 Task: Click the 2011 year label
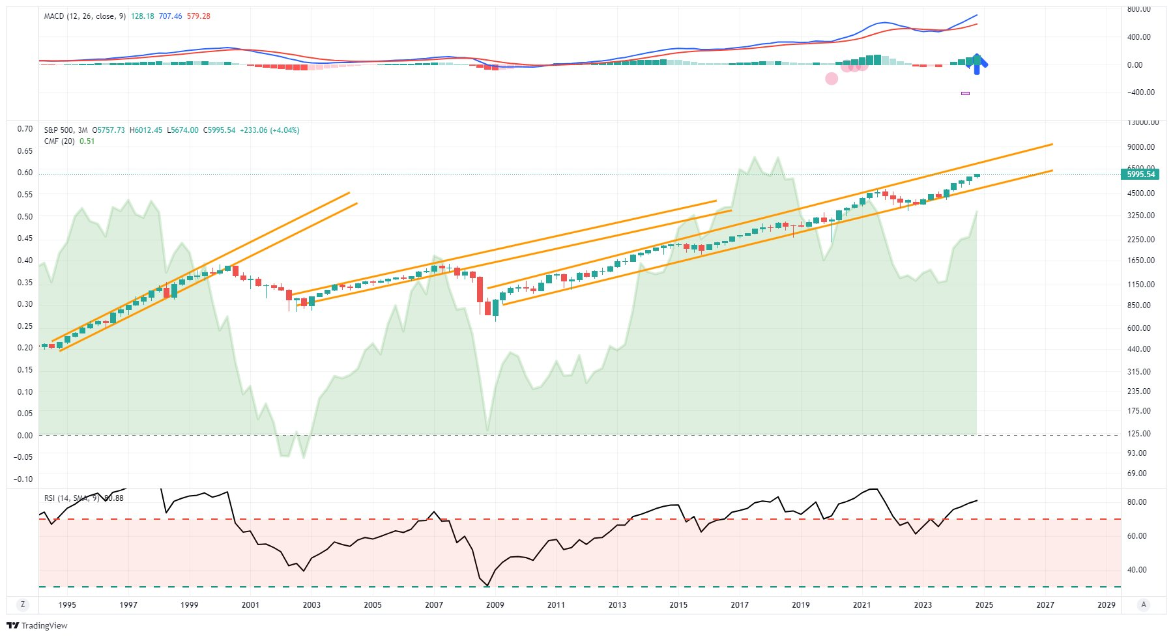click(x=556, y=604)
